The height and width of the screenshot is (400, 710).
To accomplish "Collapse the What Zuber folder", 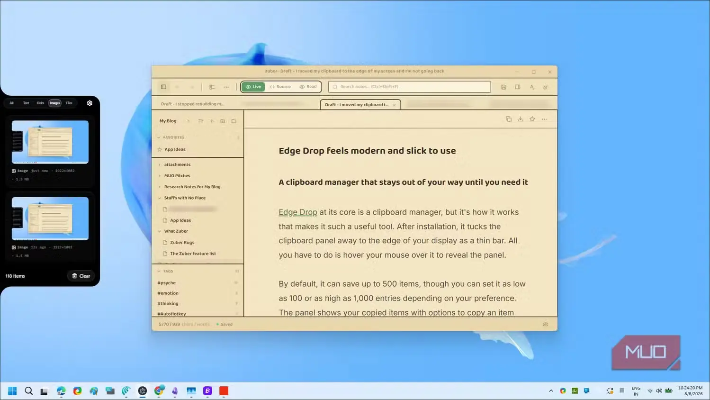I will point(160,231).
